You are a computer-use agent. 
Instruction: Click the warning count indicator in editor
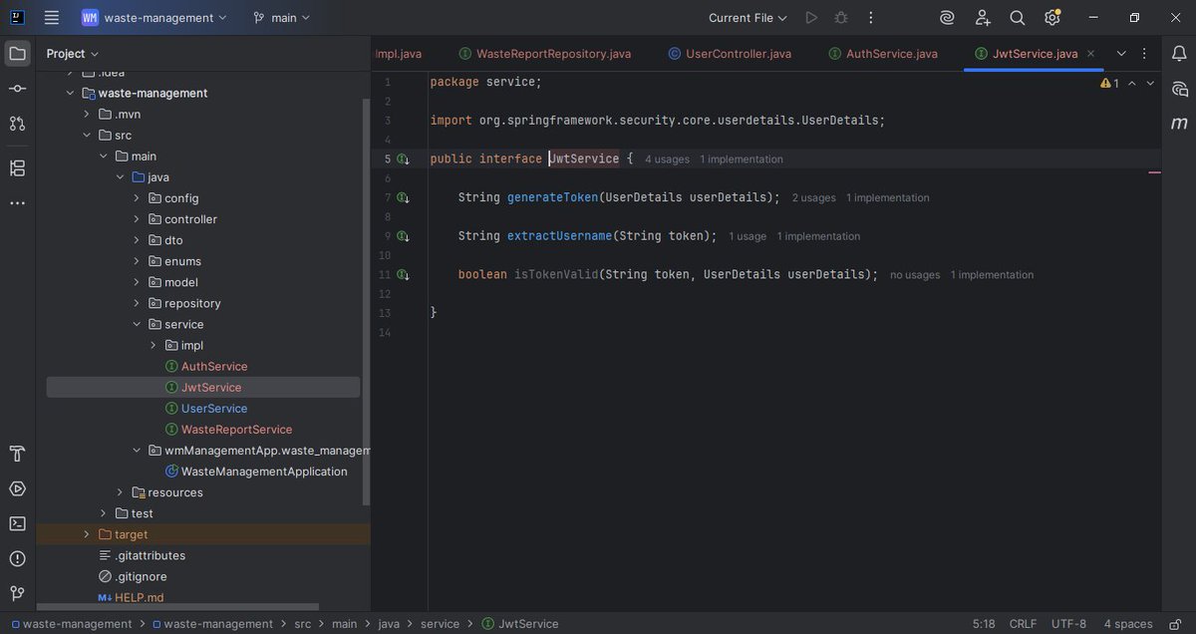(x=1110, y=84)
